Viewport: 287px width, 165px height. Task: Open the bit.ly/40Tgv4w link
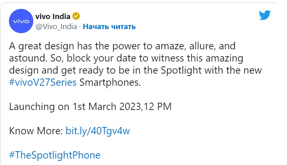point(97,131)
